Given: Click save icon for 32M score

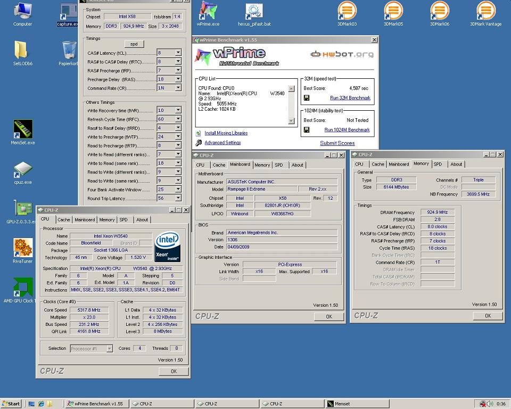Looking at the screenshot, I should pyautogui.click(x=307, y=98).
